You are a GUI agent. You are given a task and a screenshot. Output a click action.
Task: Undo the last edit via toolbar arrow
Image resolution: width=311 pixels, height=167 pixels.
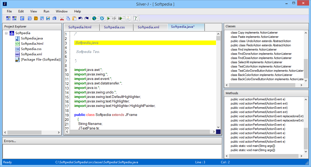[x=80, y=18]
